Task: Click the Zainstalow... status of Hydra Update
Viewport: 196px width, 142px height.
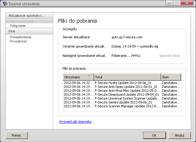Action: click(x=171, y=83)
